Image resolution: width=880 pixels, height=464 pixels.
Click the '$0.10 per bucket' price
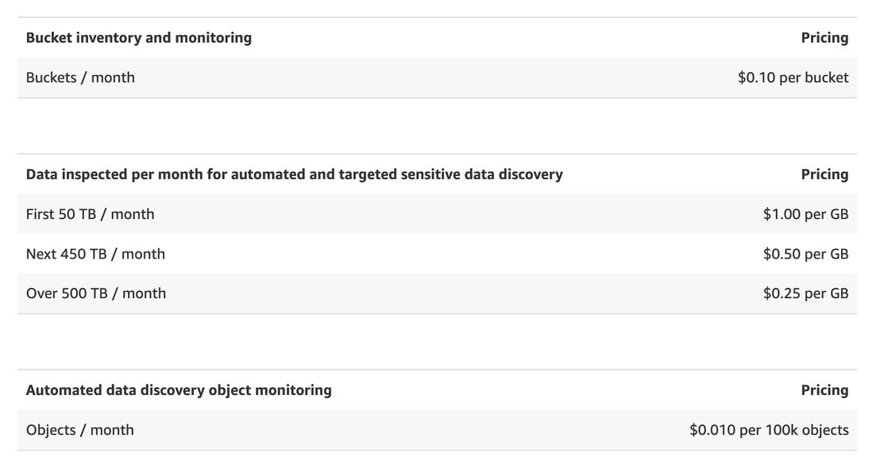tap(793, 78)
